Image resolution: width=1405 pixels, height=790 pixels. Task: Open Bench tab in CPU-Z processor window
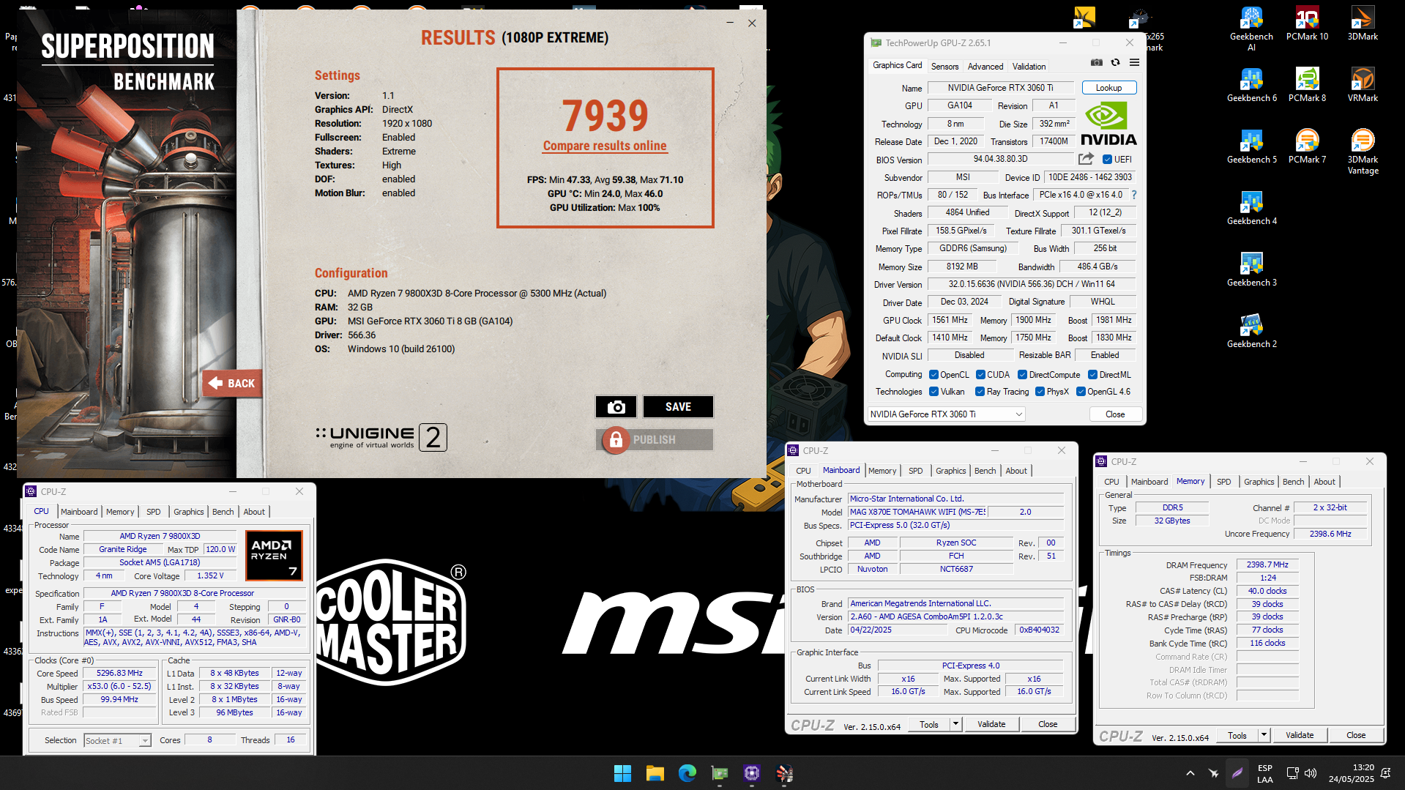(223, 512)
